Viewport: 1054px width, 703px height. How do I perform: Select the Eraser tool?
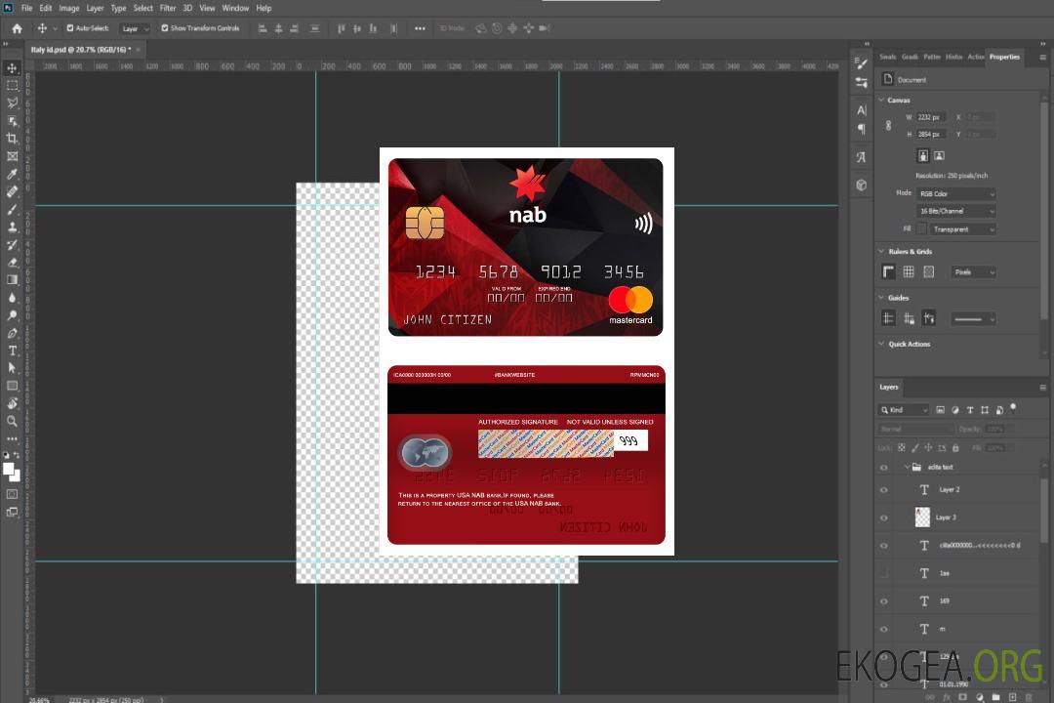pos(12,263)
